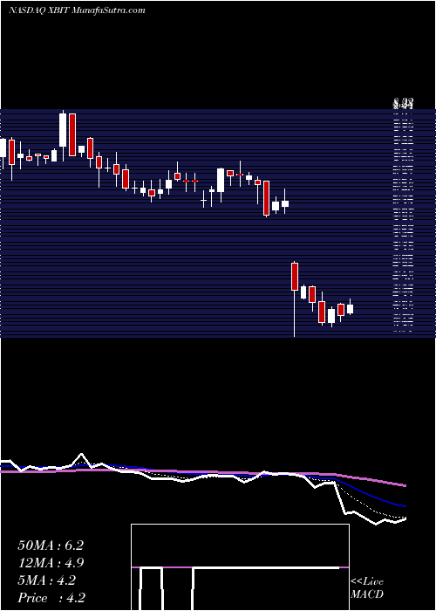Click the 5MA : 4.2 value

(46, 580)
